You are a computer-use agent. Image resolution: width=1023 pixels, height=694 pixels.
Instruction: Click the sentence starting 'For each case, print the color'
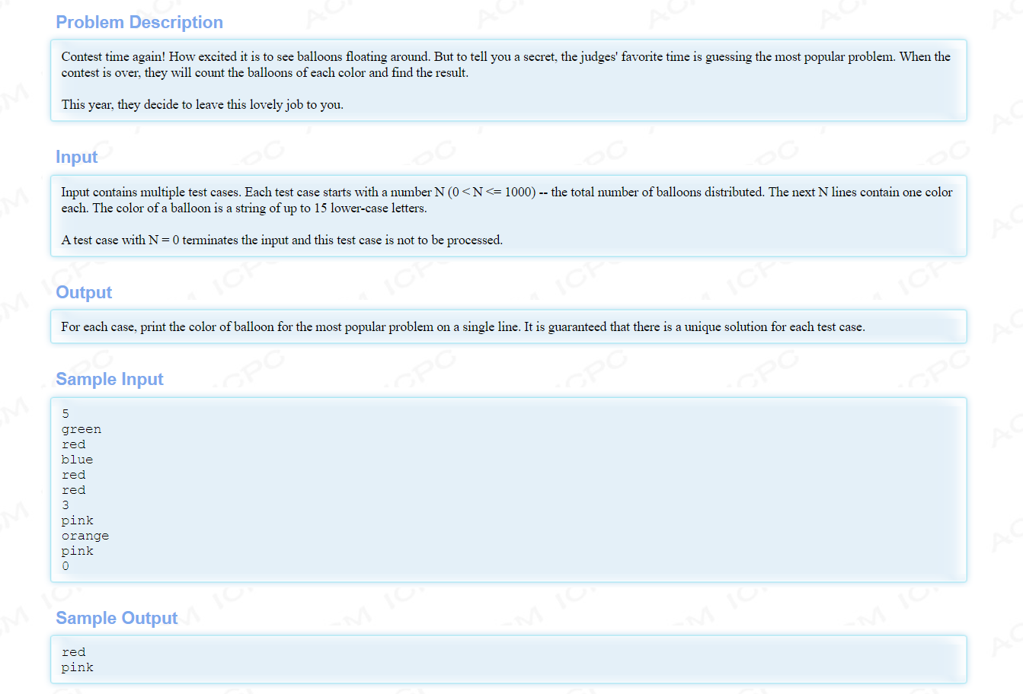(x=463, y=326)
